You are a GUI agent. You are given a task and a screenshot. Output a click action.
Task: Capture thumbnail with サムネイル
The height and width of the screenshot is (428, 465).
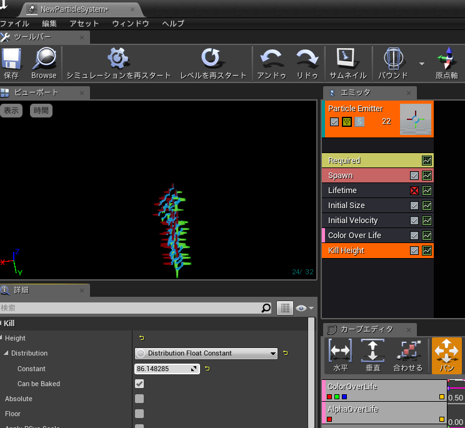coord(348,64)
